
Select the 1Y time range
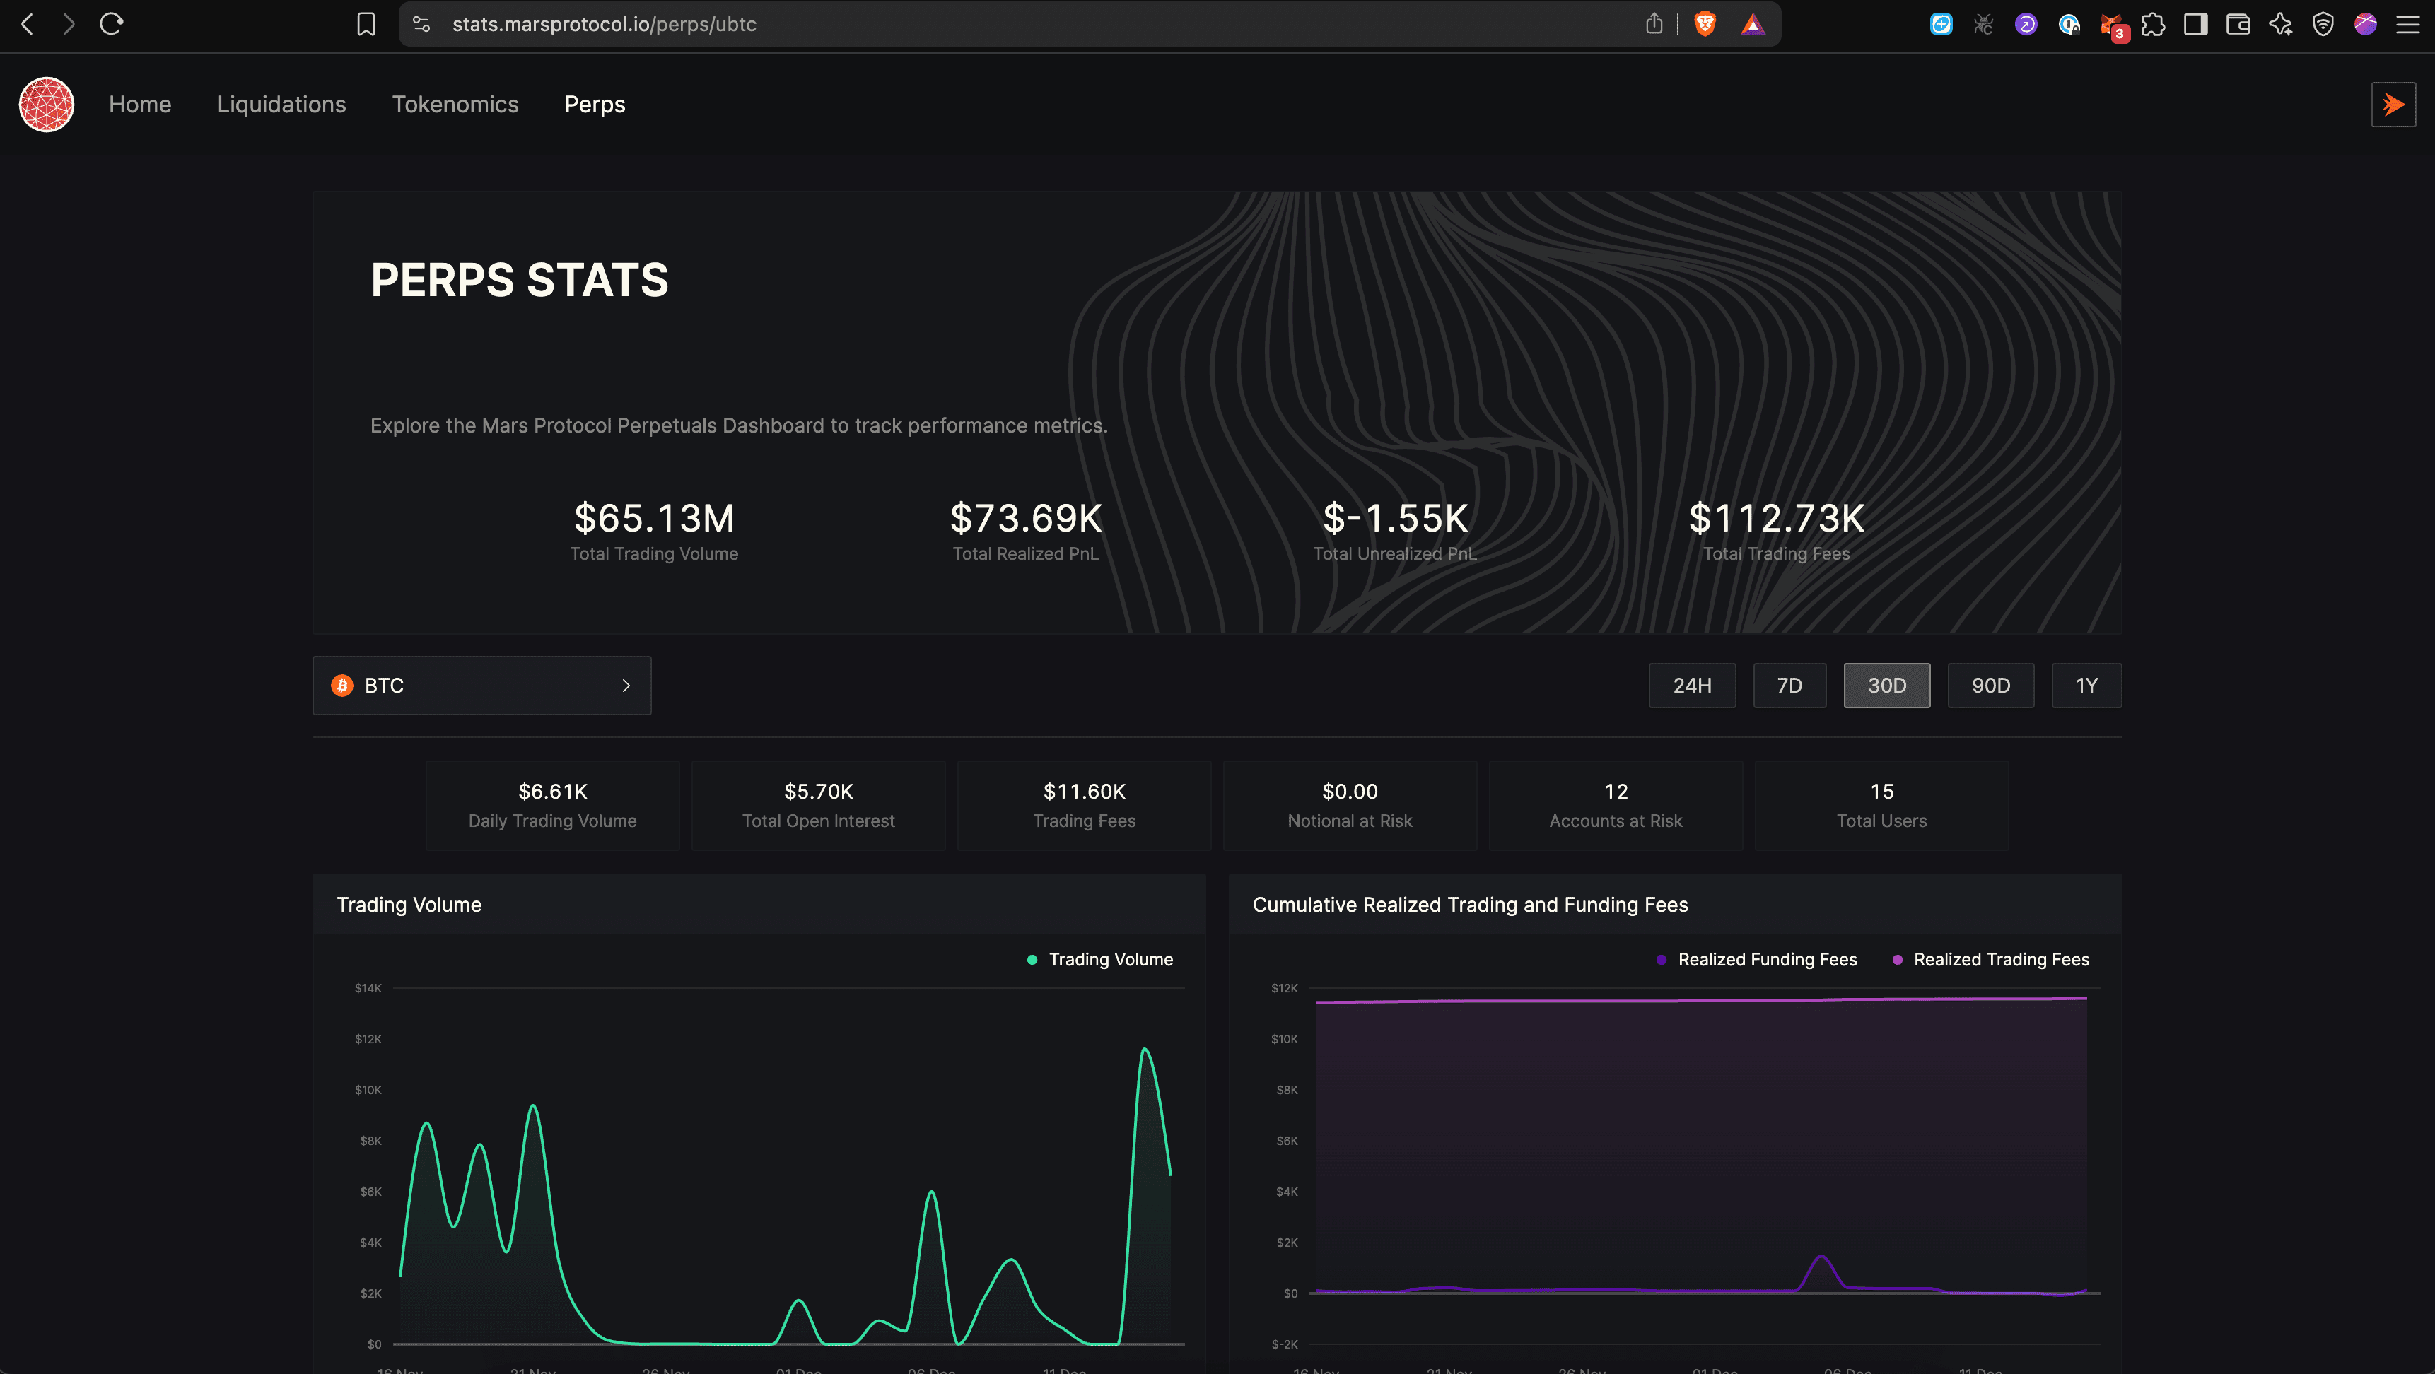[2086, 685]
